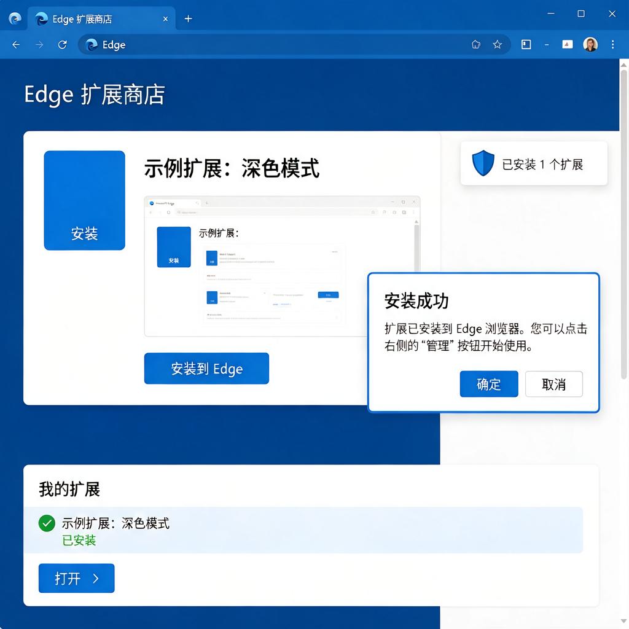Open the sidebar panel icon in toolbar

[x=526, y=44]
